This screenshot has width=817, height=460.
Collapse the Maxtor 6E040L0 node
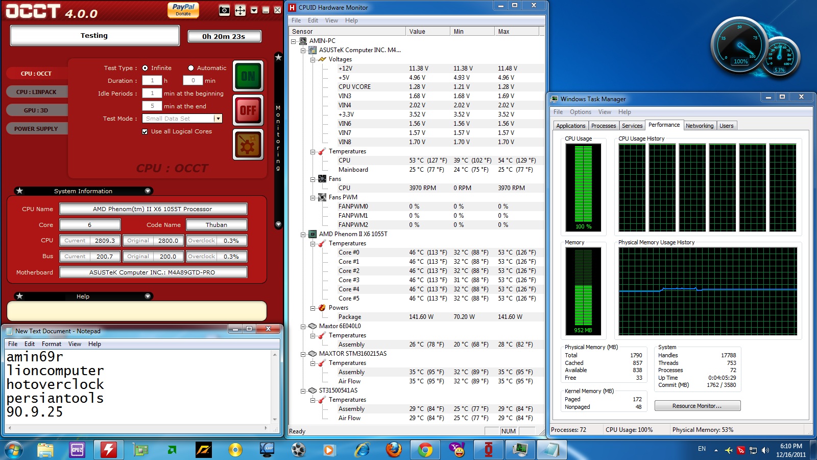(x=303, y=326)
